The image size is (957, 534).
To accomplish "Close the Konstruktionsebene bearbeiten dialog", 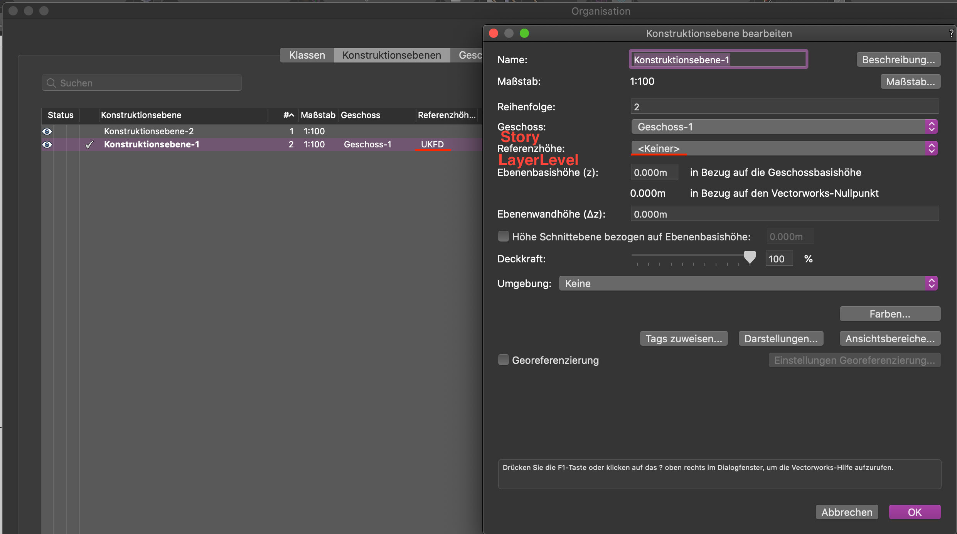I will [x=494, y=34].
